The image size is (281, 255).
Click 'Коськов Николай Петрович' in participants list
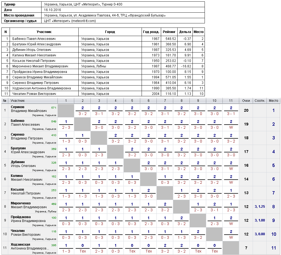point(34,61)
